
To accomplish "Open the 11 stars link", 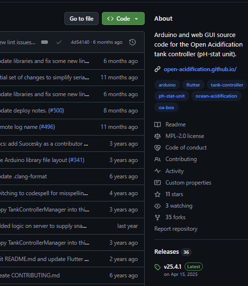I will [174, 194].
